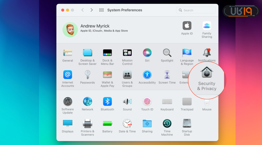Open Siri settings
Image resolution: width=262 pixels, height=145 pixels.
pos(147,53)
